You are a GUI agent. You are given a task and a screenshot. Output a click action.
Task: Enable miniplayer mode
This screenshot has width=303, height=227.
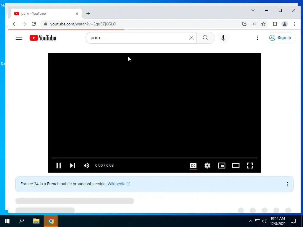(x=222, y=166)
